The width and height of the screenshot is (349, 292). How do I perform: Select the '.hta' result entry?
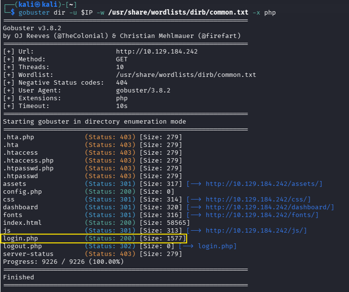click(x=11, y=145)
